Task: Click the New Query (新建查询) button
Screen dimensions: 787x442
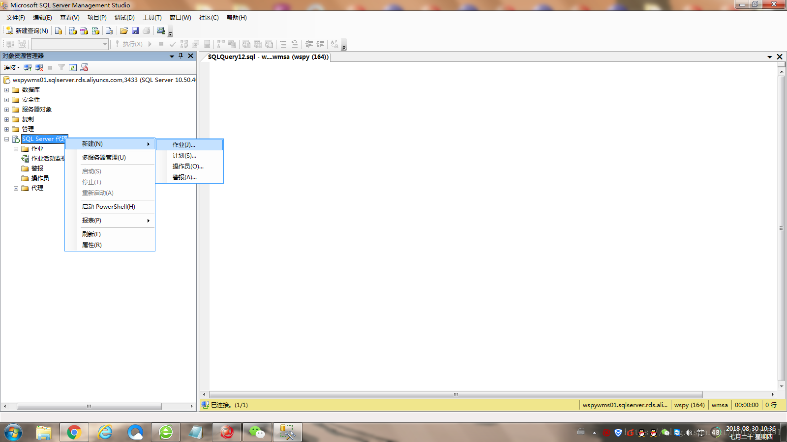Action: [27, 30]
